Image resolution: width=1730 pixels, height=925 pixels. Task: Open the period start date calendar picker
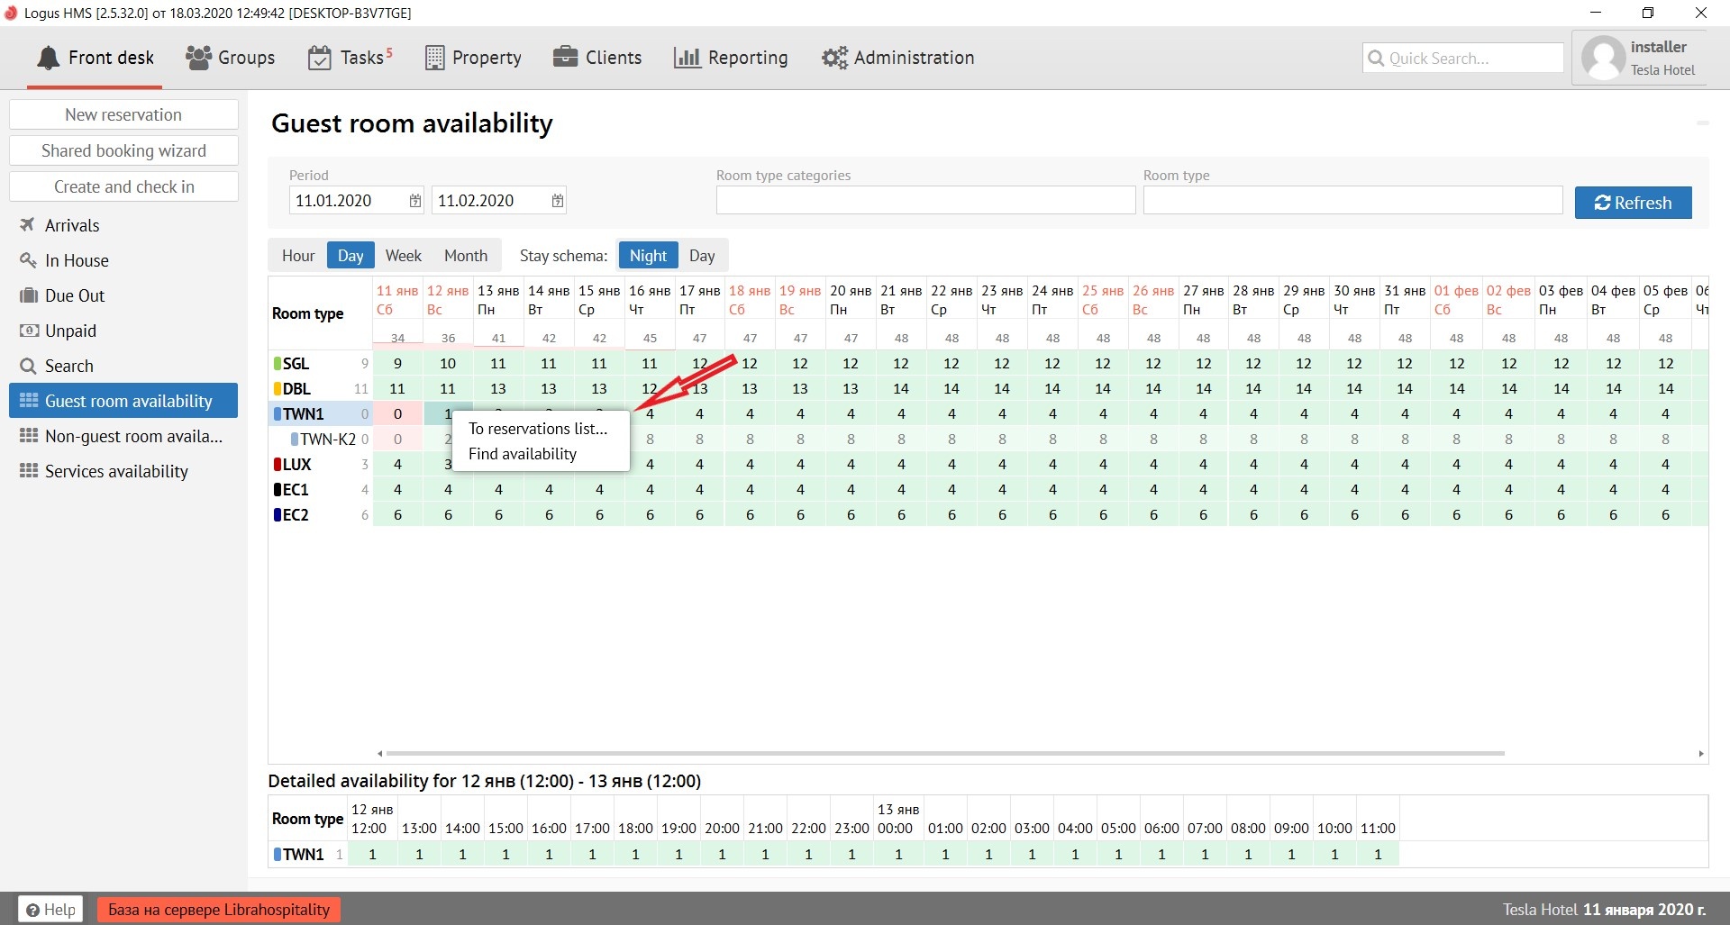point(415,201)
